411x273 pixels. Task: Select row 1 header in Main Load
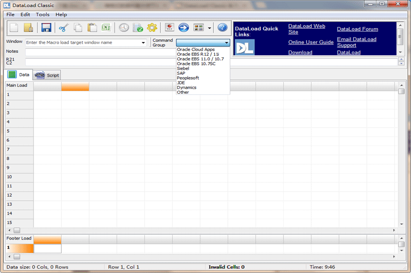(20, 95)
